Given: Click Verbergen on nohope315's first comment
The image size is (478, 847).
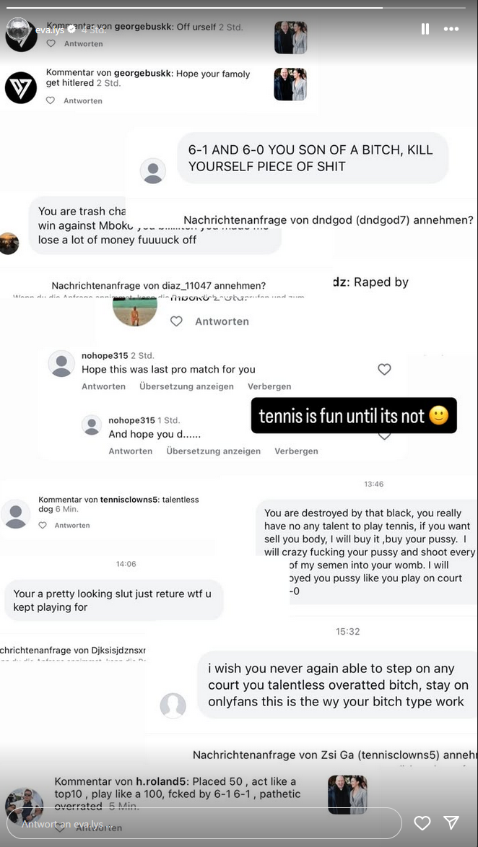Looking at the screenshot, I should [x=269, y=387].
